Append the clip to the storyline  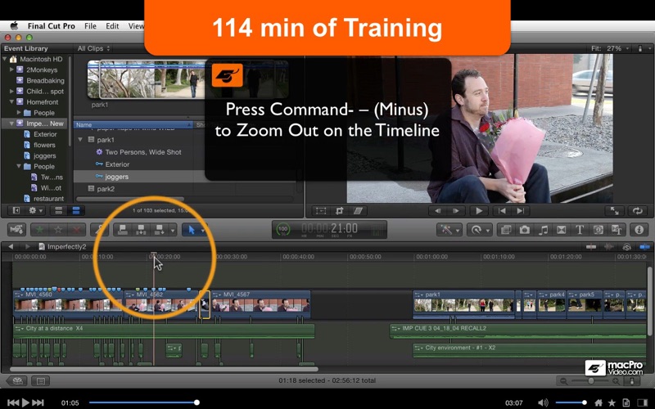coord(159,230)
